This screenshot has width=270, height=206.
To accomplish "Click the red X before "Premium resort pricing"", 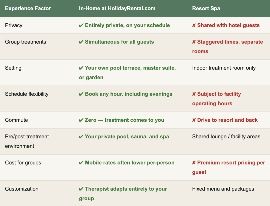I will 194,163.
